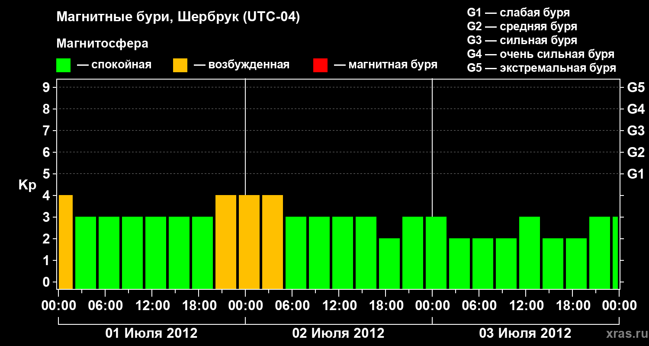Click the G1 label on the right axis
The image size is (649, 346).
636,174
